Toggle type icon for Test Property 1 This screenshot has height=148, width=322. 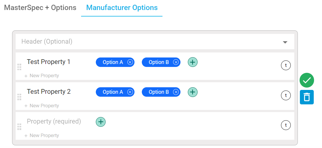click(x=286, y=65)
